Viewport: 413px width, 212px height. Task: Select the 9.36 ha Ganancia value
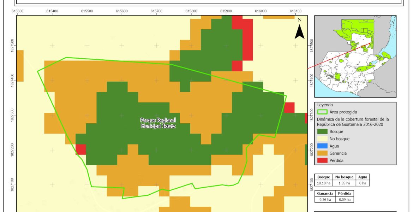pyautogui.click(x=323, y=199)
